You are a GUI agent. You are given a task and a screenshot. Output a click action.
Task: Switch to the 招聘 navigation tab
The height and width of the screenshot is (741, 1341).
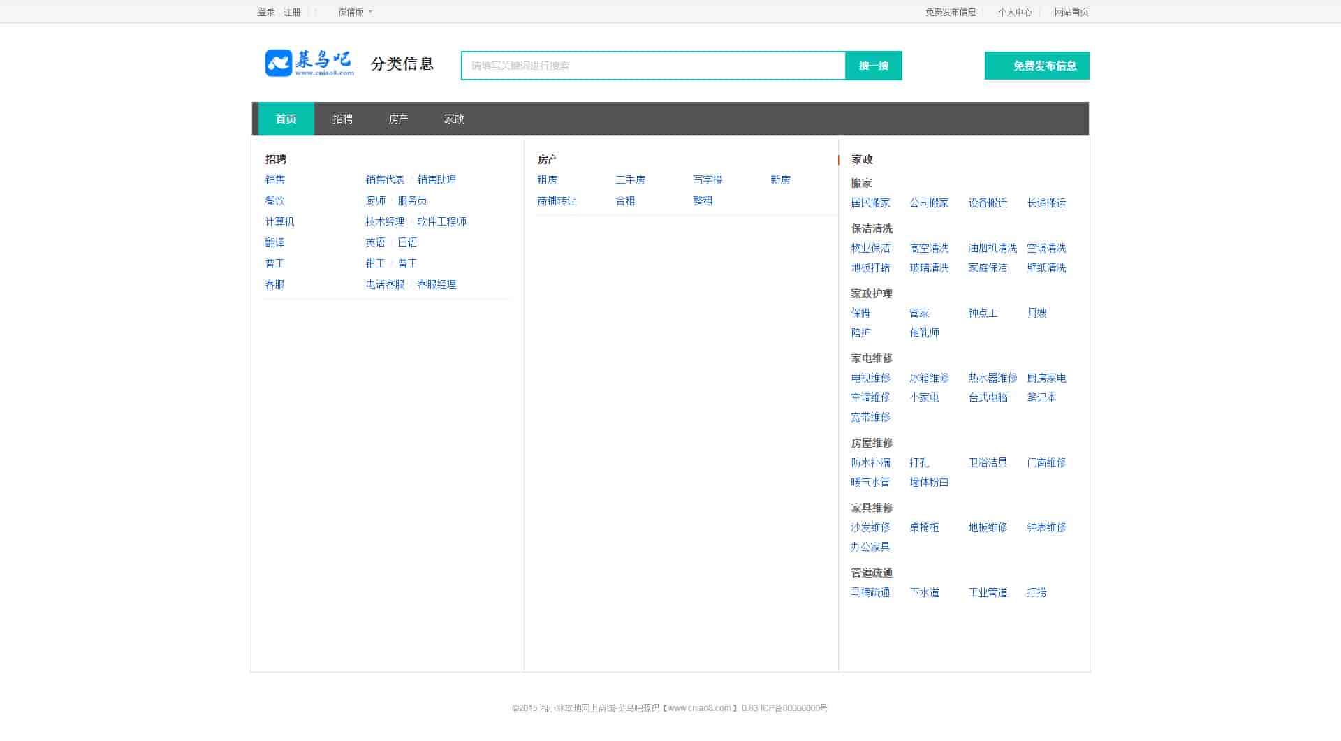coord(342,119)
